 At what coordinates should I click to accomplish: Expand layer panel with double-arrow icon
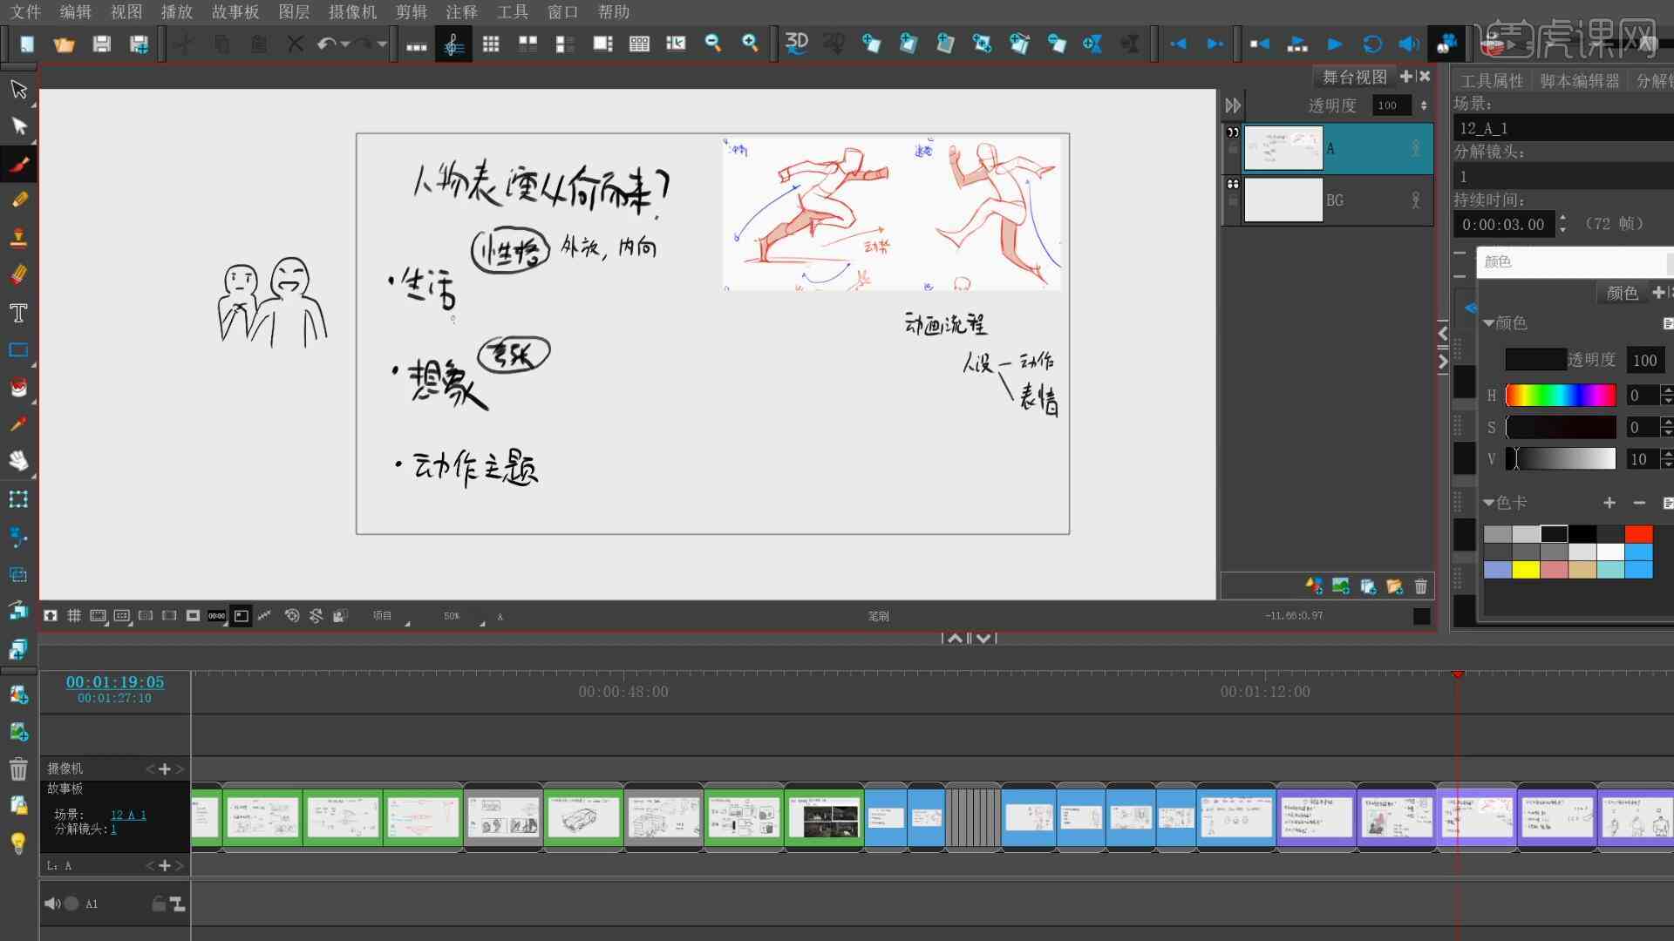click(x=1233, y=105)
